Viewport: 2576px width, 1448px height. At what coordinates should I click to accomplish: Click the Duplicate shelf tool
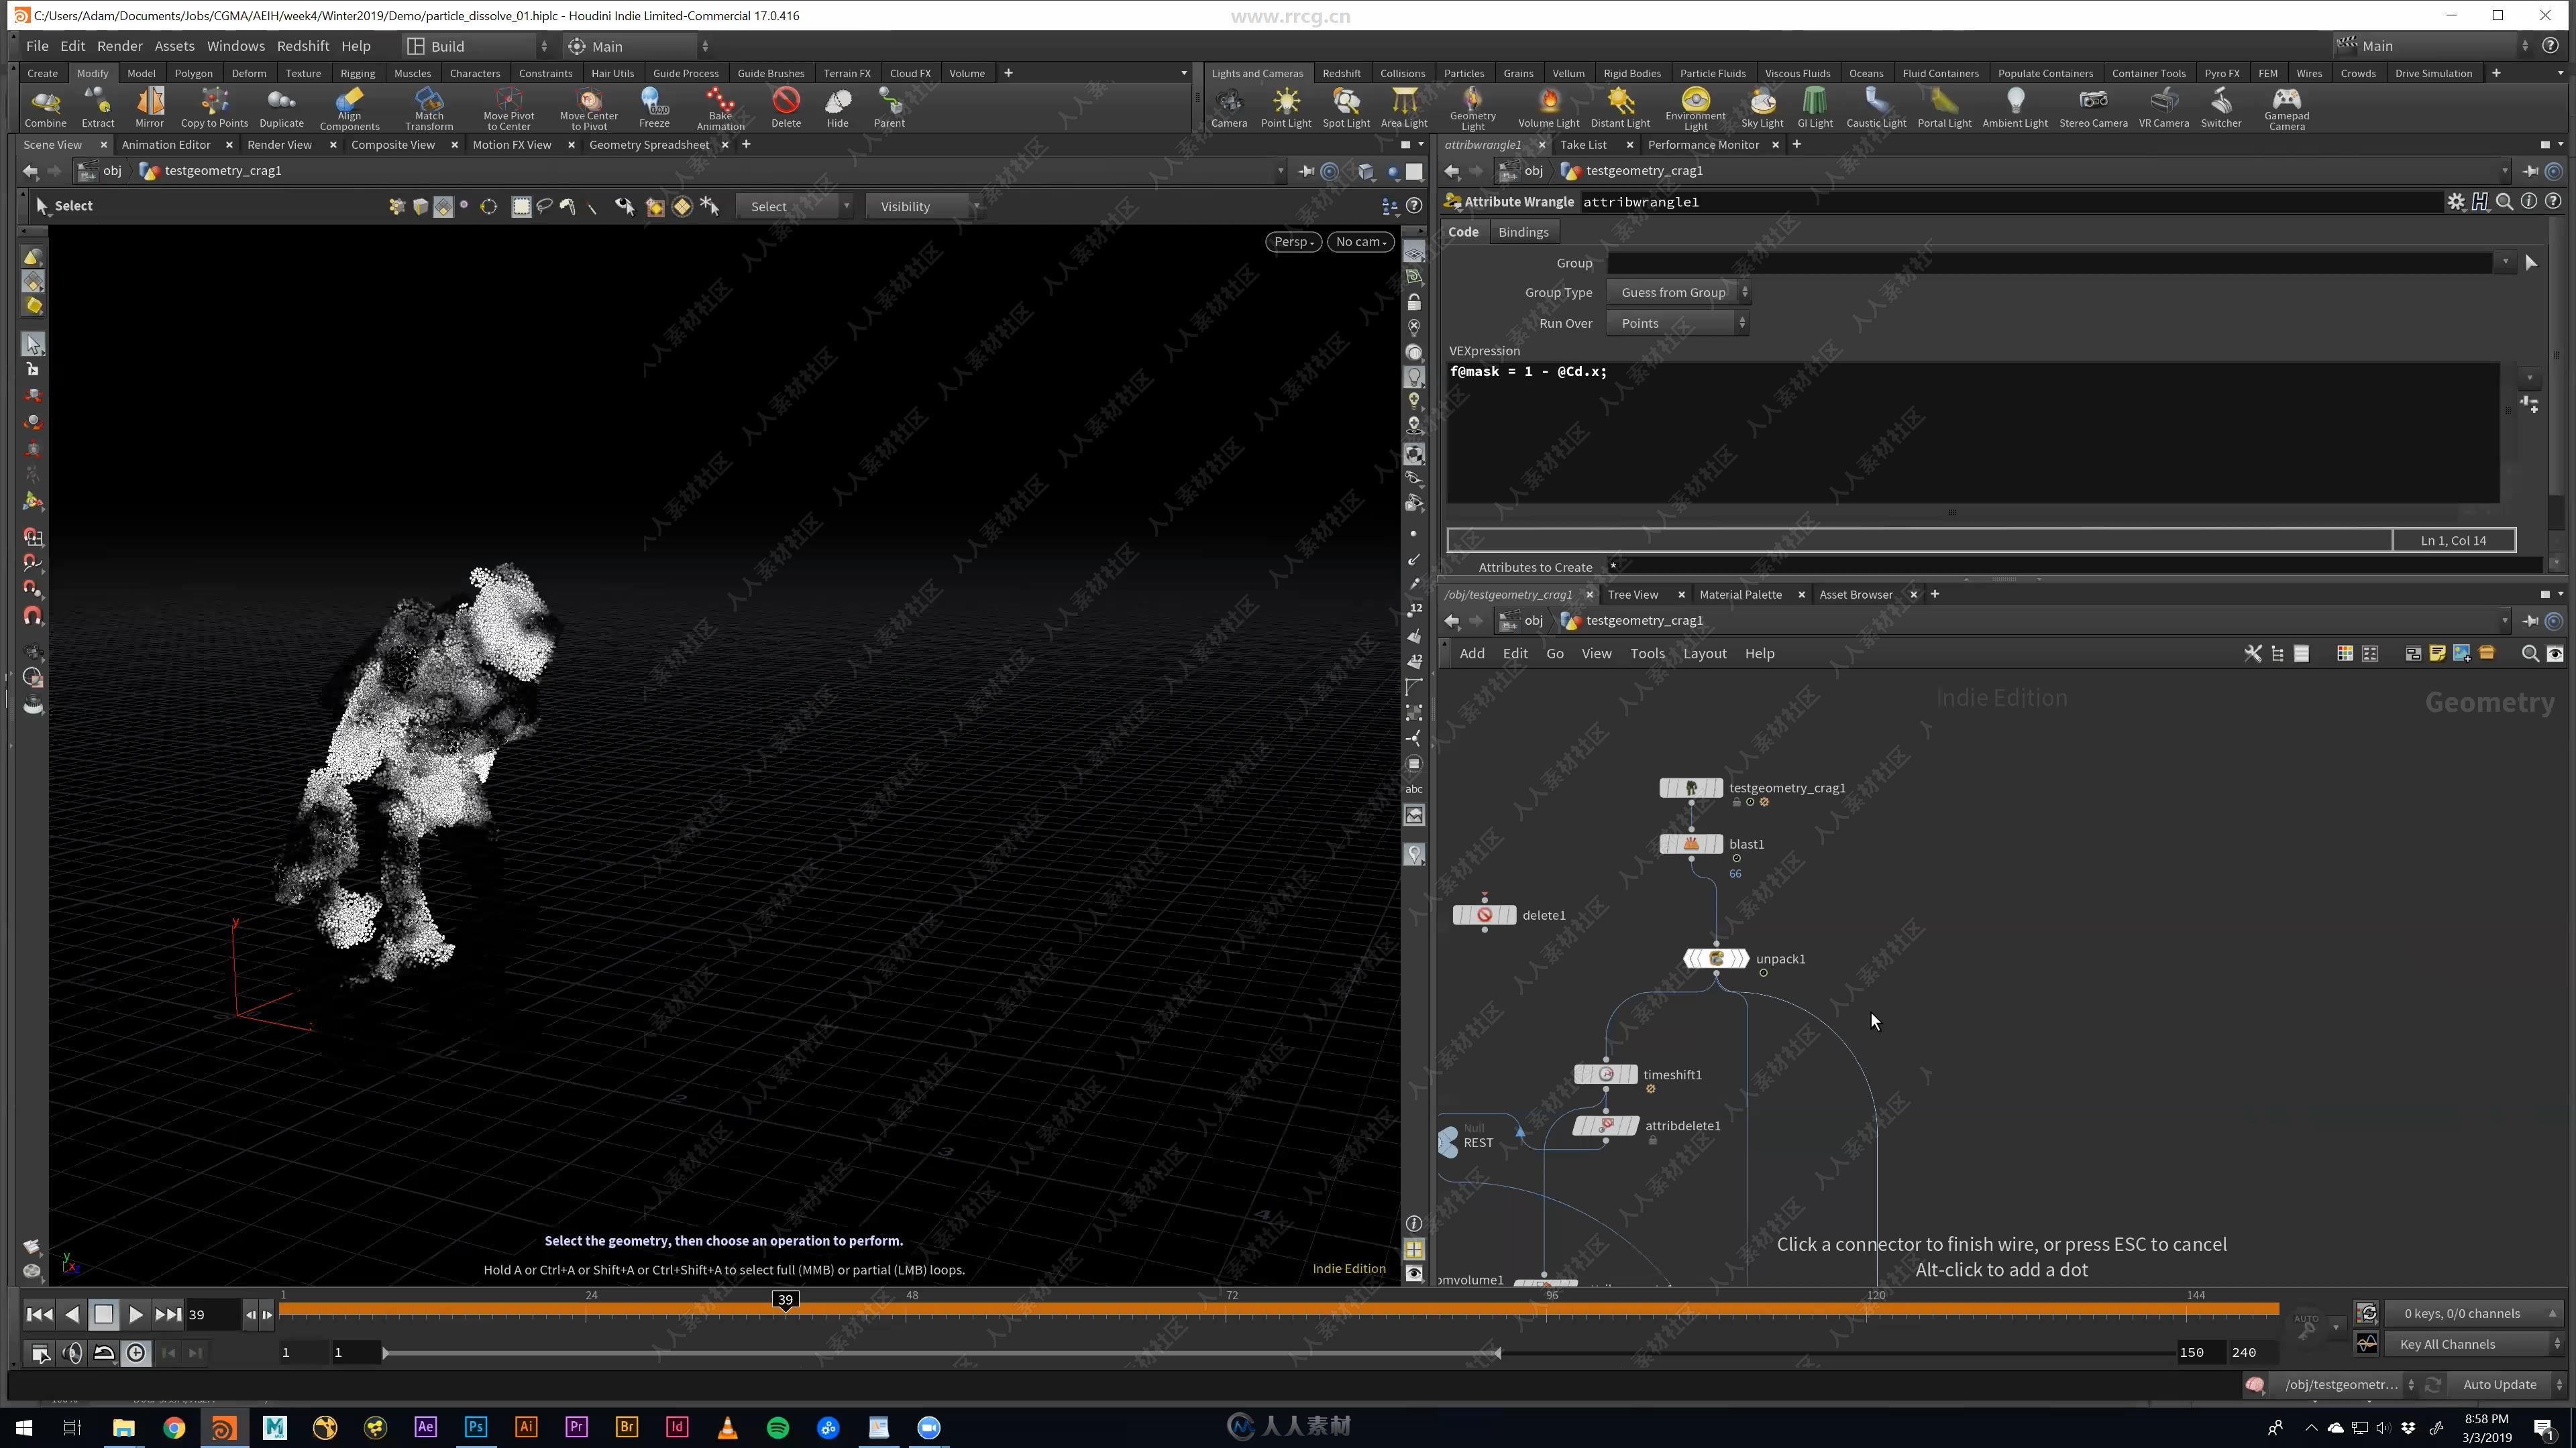281,108
